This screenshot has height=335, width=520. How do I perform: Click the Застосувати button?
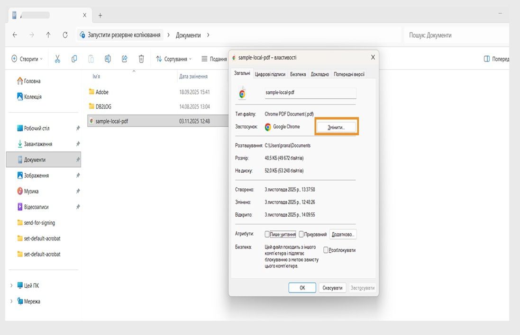tap(362, 288)
